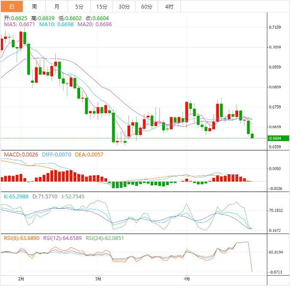Switch to the monthly 月 tab

click(57, 7)
